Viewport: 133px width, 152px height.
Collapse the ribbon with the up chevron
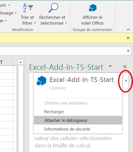(x=128, y=30)
